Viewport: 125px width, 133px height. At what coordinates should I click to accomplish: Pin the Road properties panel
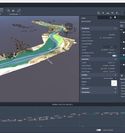point(115,17)
